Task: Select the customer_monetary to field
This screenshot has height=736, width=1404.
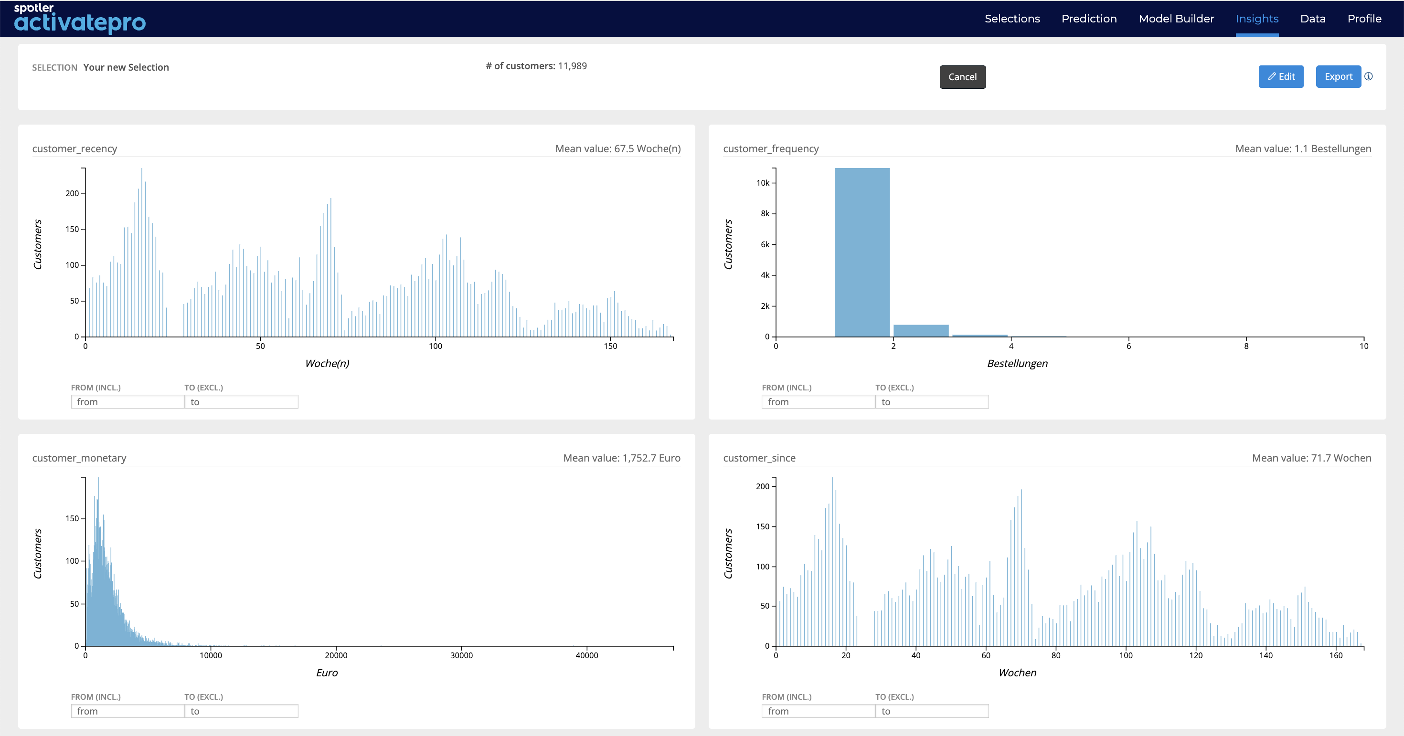Action: tap(242, 711)
